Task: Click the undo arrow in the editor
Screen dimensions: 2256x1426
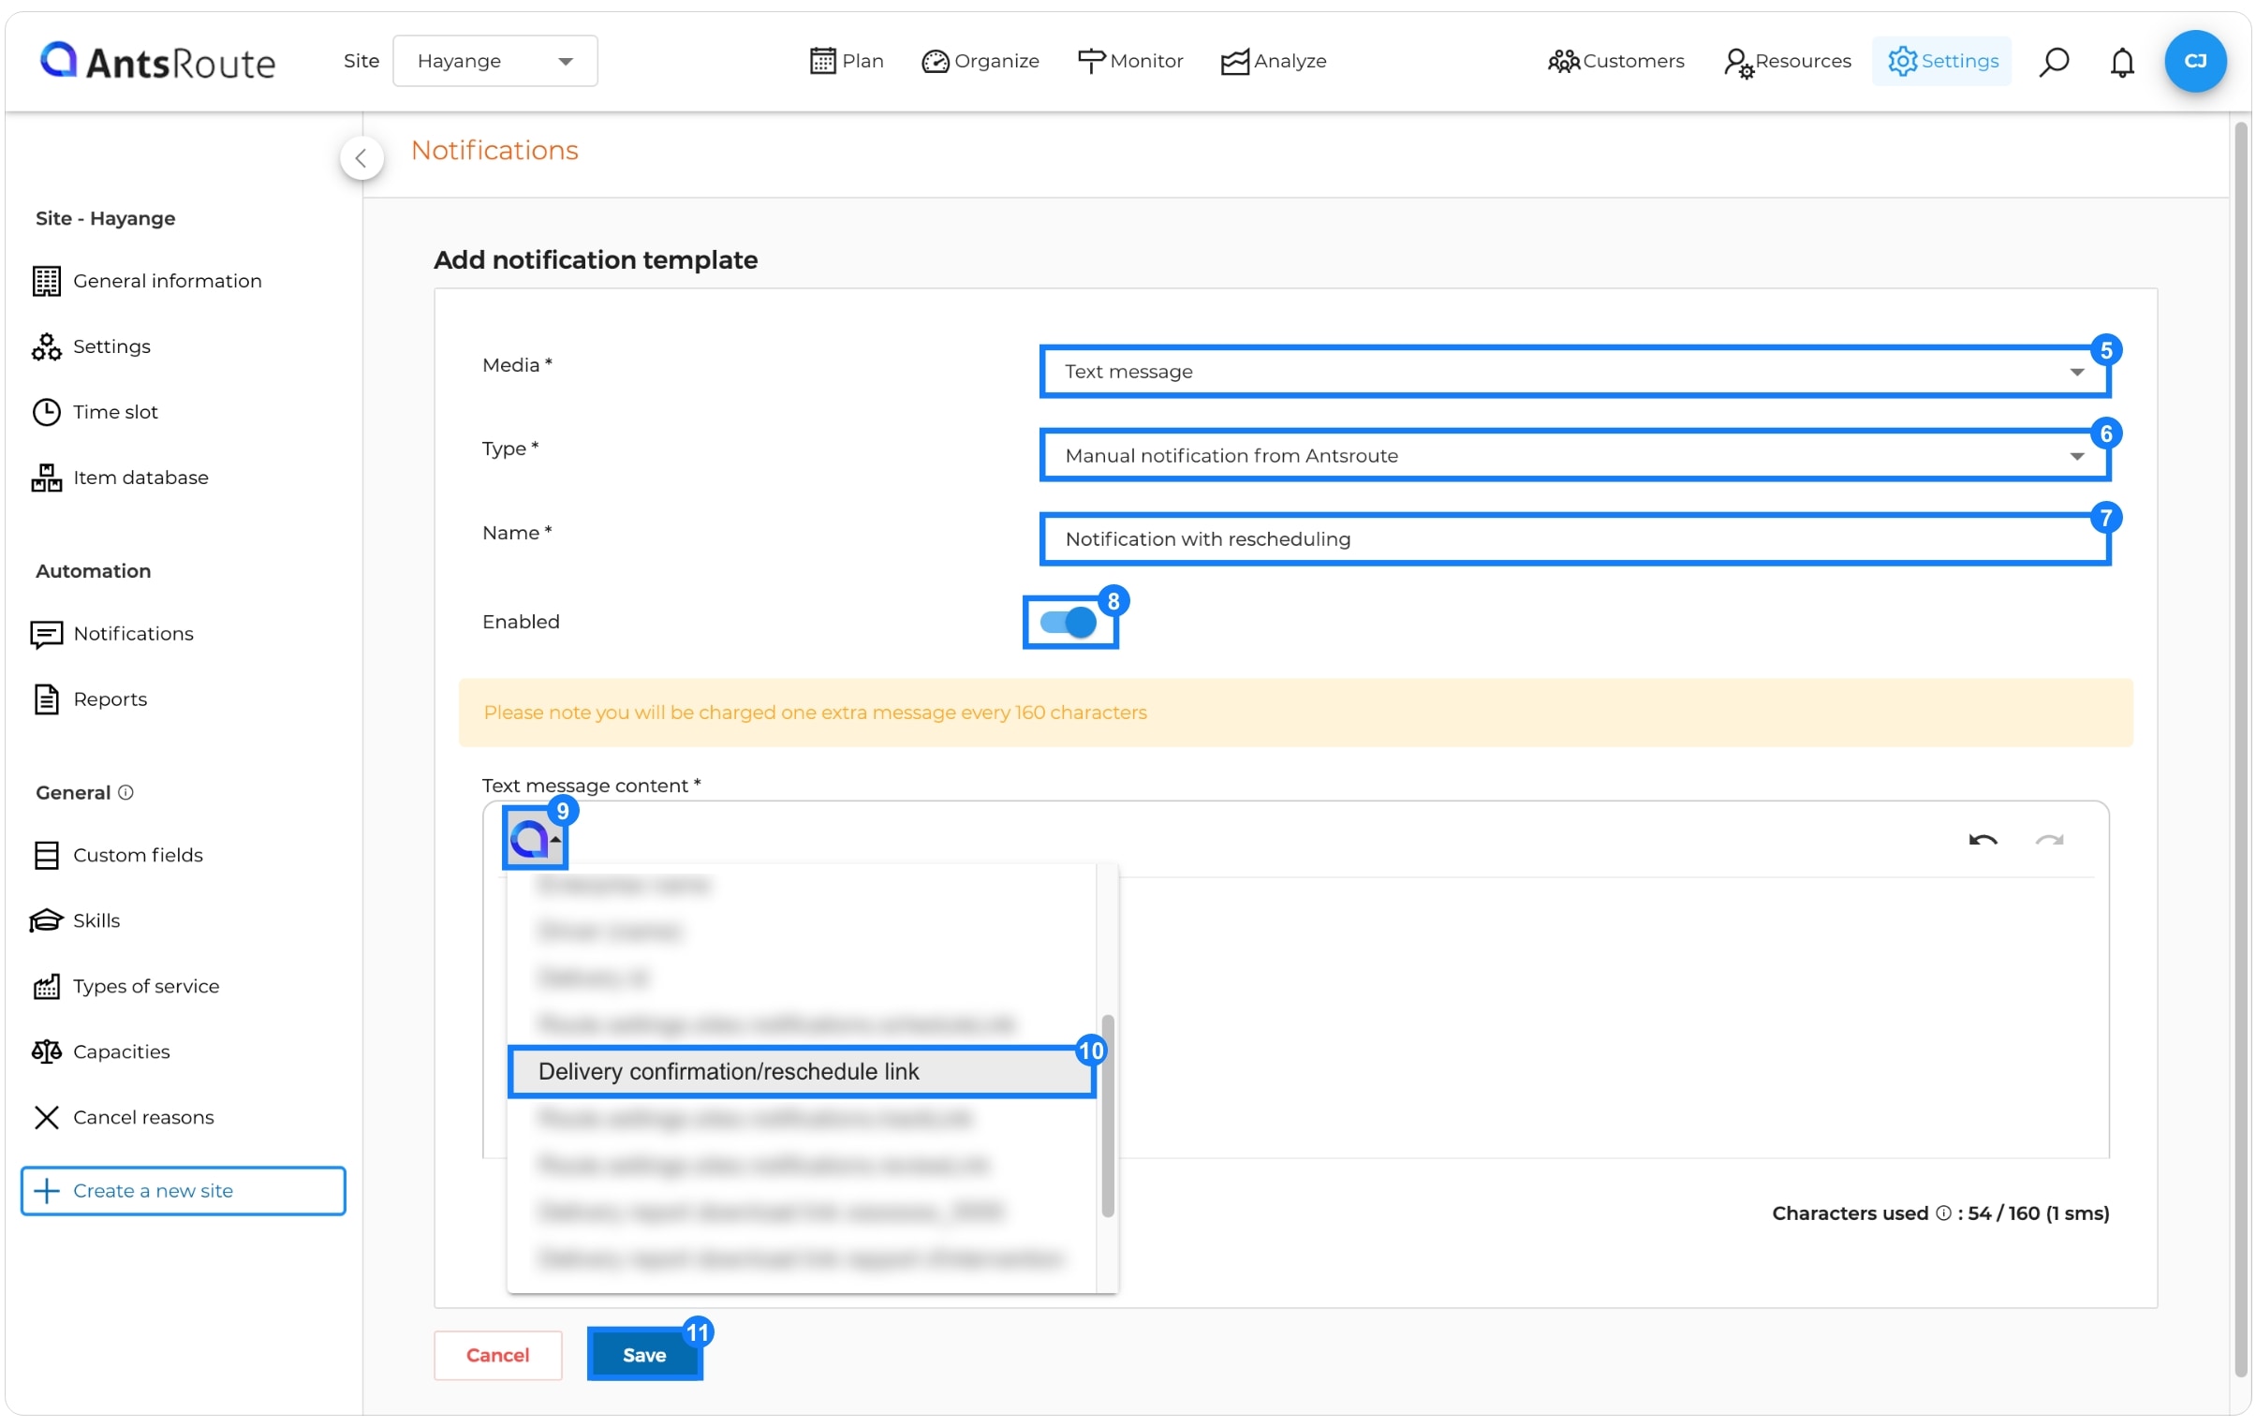Action: pyautogui.click(x=1982, y=841)
